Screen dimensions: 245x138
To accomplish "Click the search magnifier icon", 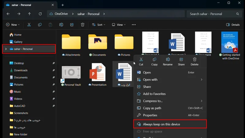I will [x=238, y=14].
